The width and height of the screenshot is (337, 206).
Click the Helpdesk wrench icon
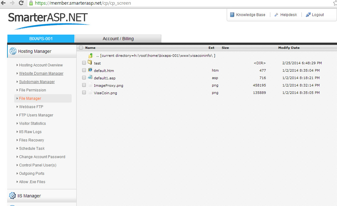point(276,15)
